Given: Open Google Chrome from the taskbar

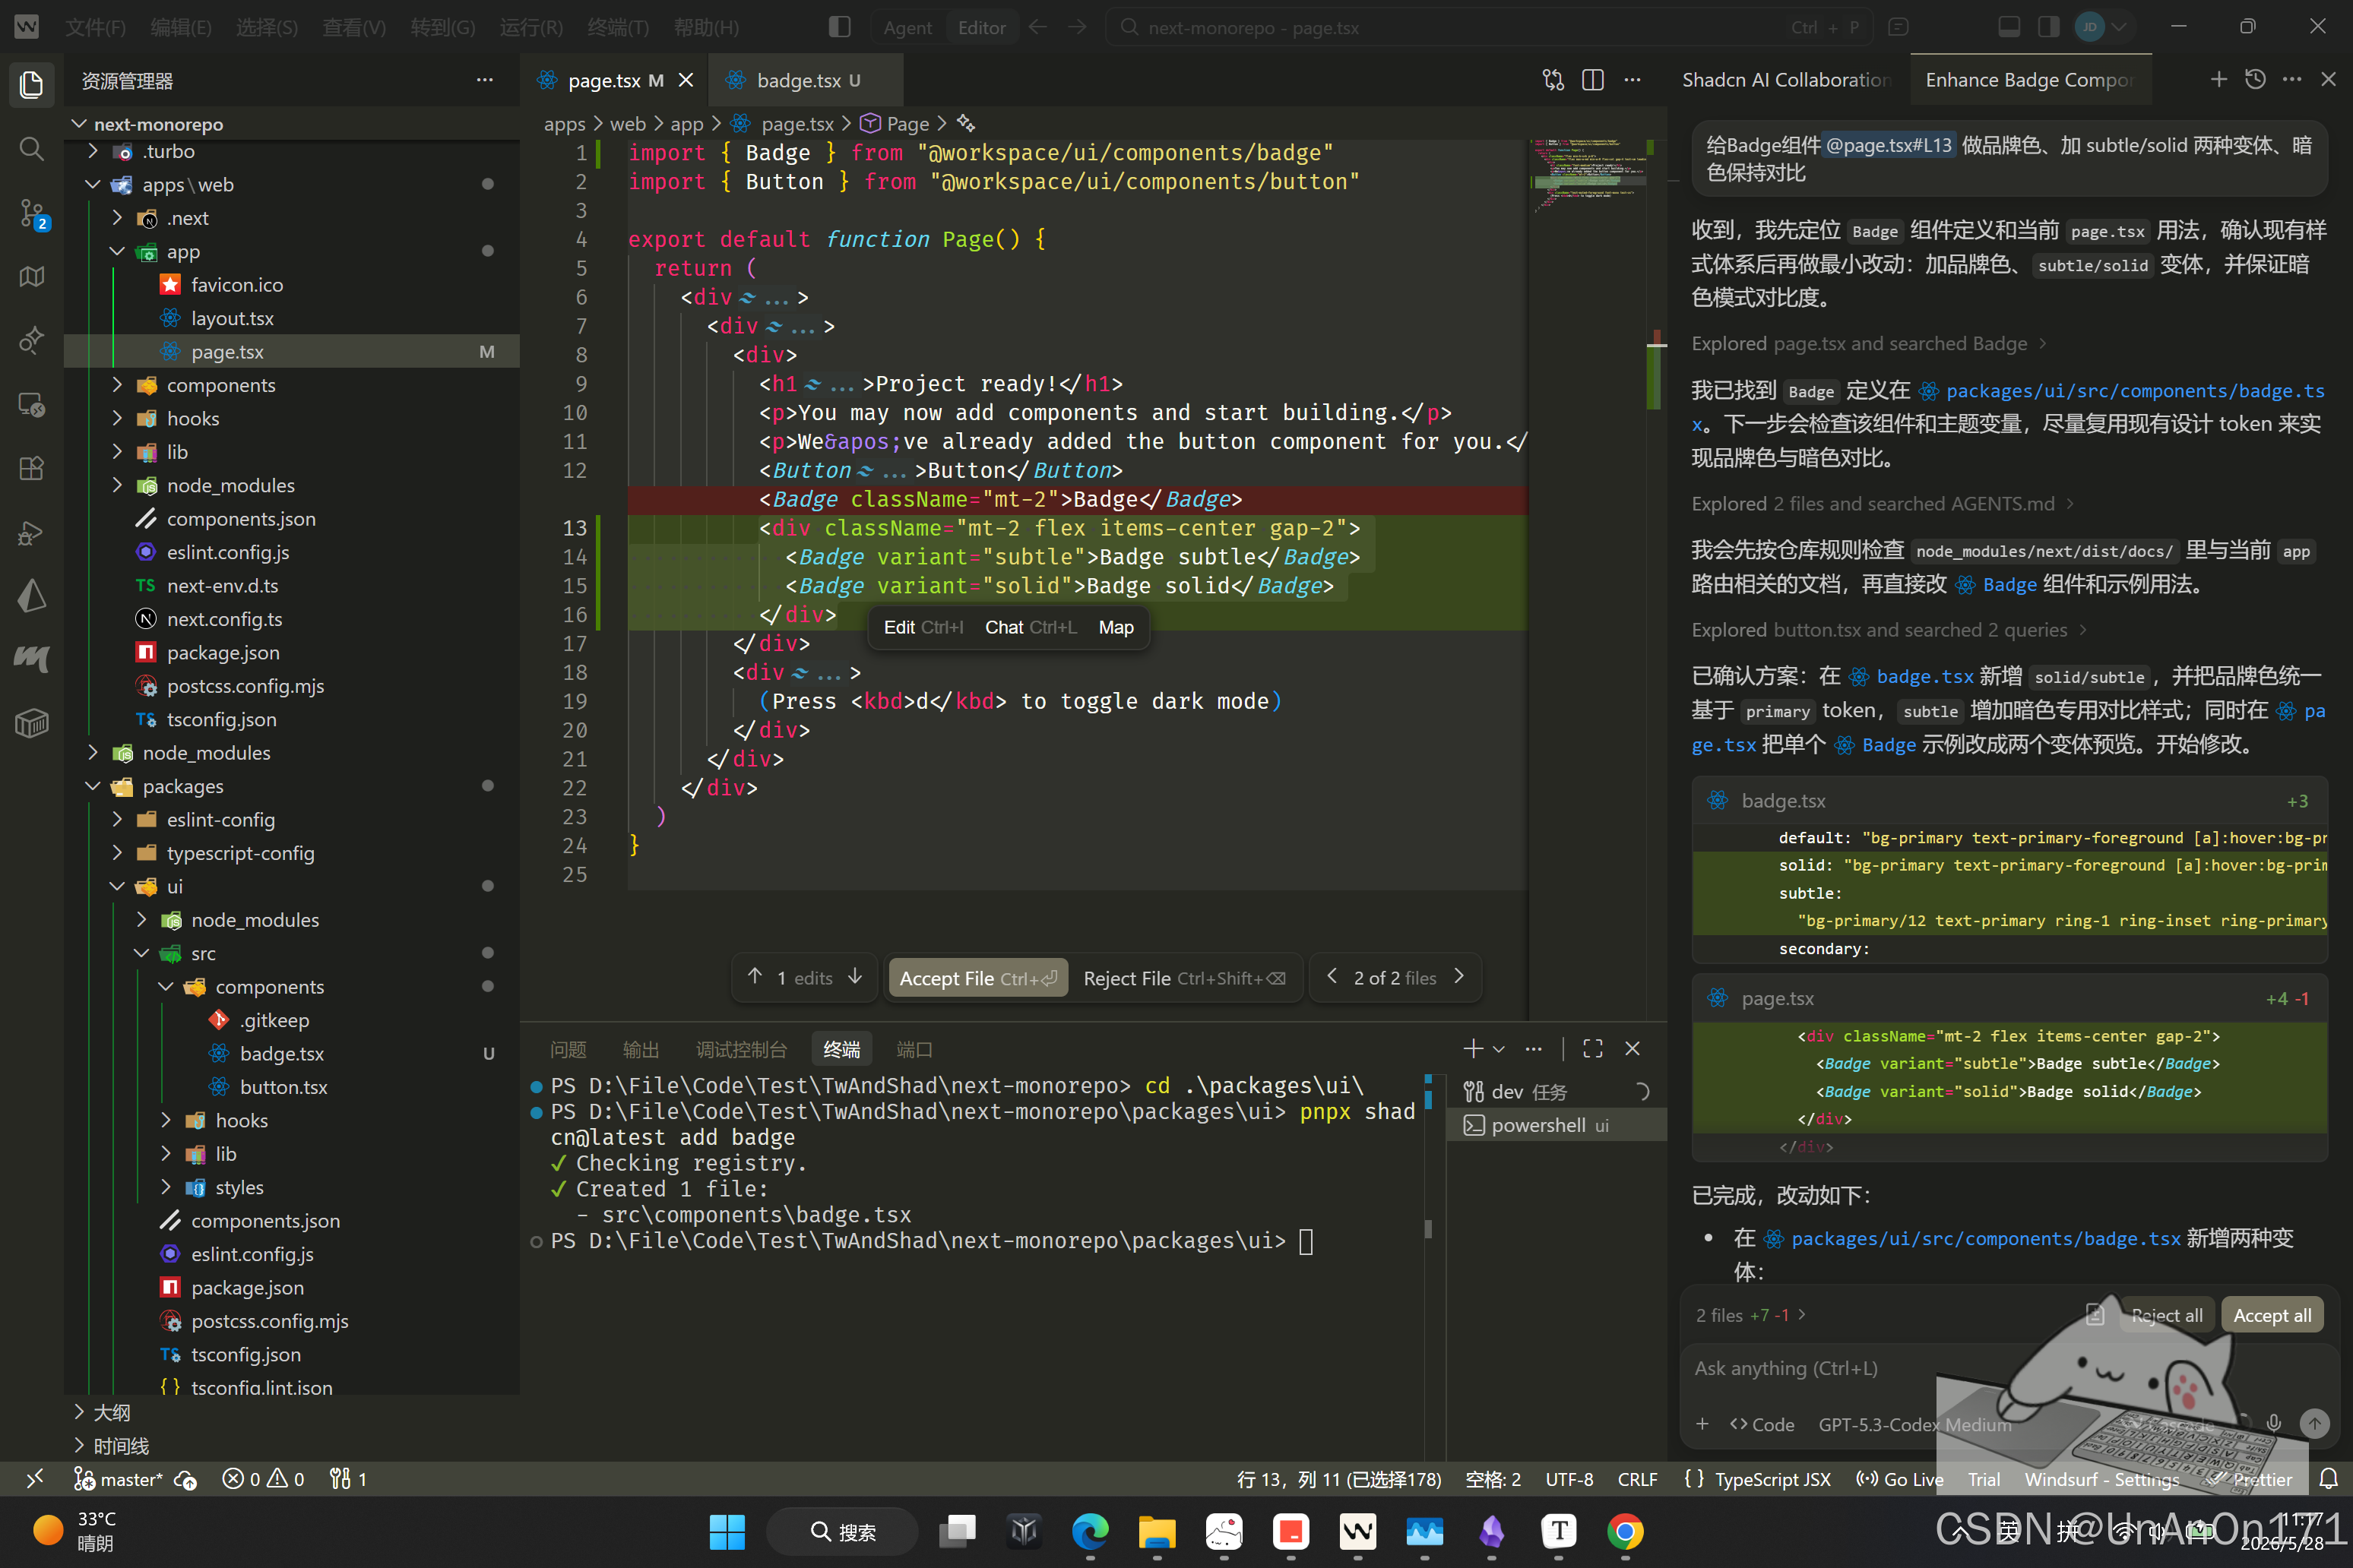Looking at the screenshot, I should (x=1626, y=1531).
